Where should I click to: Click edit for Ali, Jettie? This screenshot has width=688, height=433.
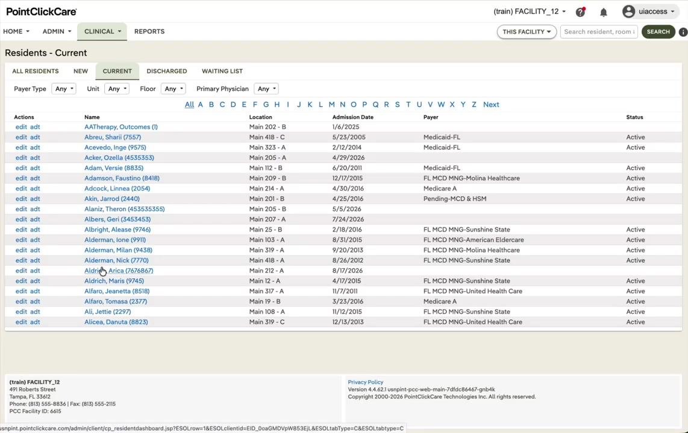click(21, 312)
